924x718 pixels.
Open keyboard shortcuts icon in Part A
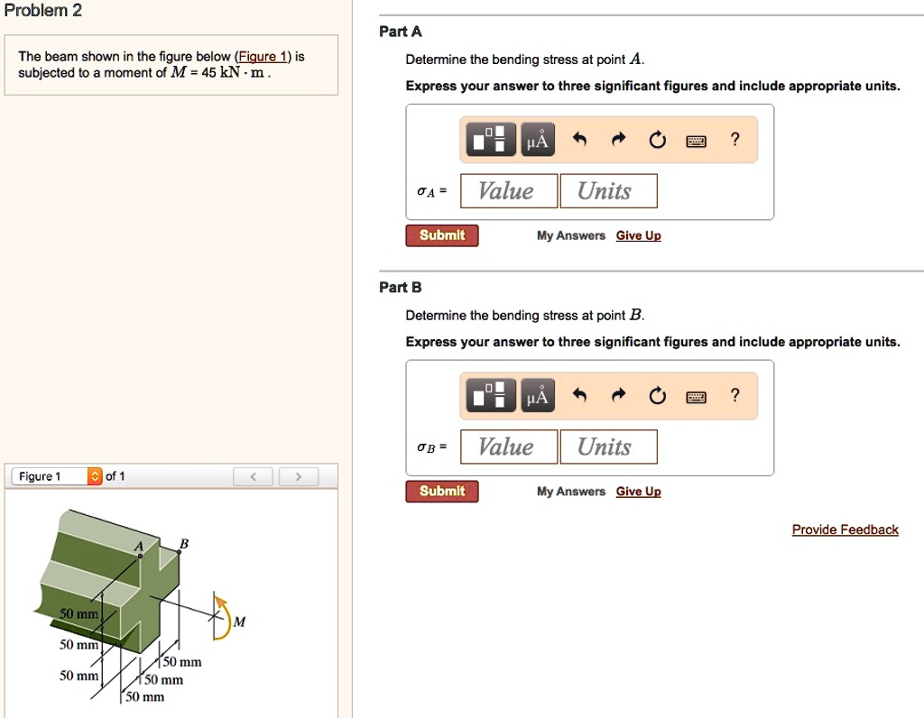coord(696,141)
